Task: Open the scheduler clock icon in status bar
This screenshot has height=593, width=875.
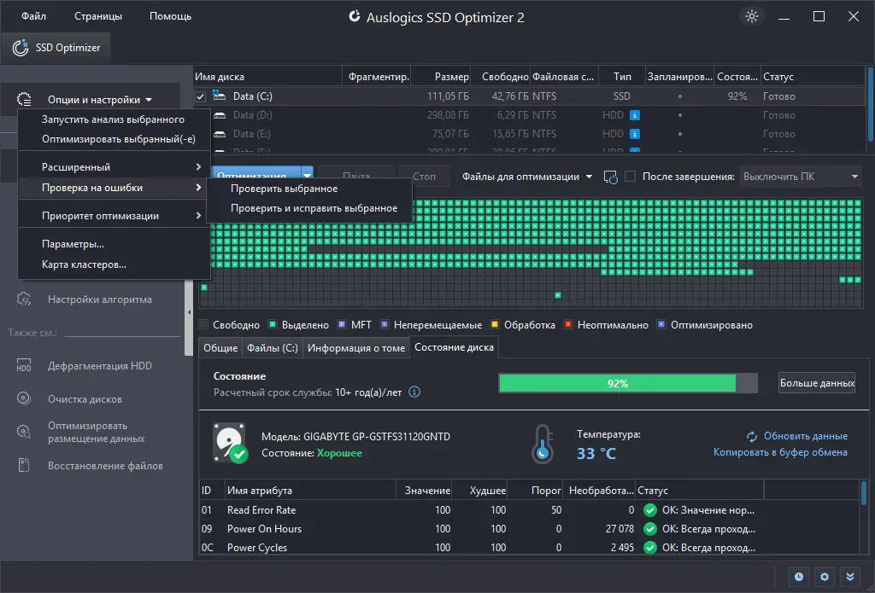Action: 799,577
